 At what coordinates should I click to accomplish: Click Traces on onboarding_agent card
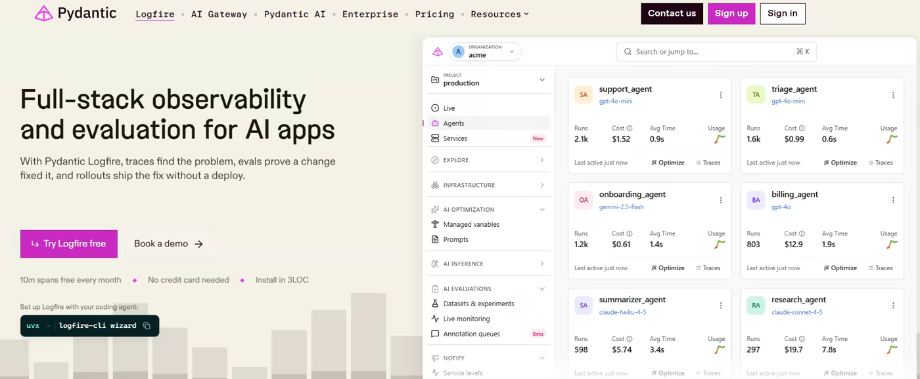click(x=708, y=268)
